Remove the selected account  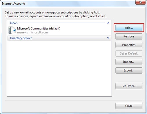(129, 36)
